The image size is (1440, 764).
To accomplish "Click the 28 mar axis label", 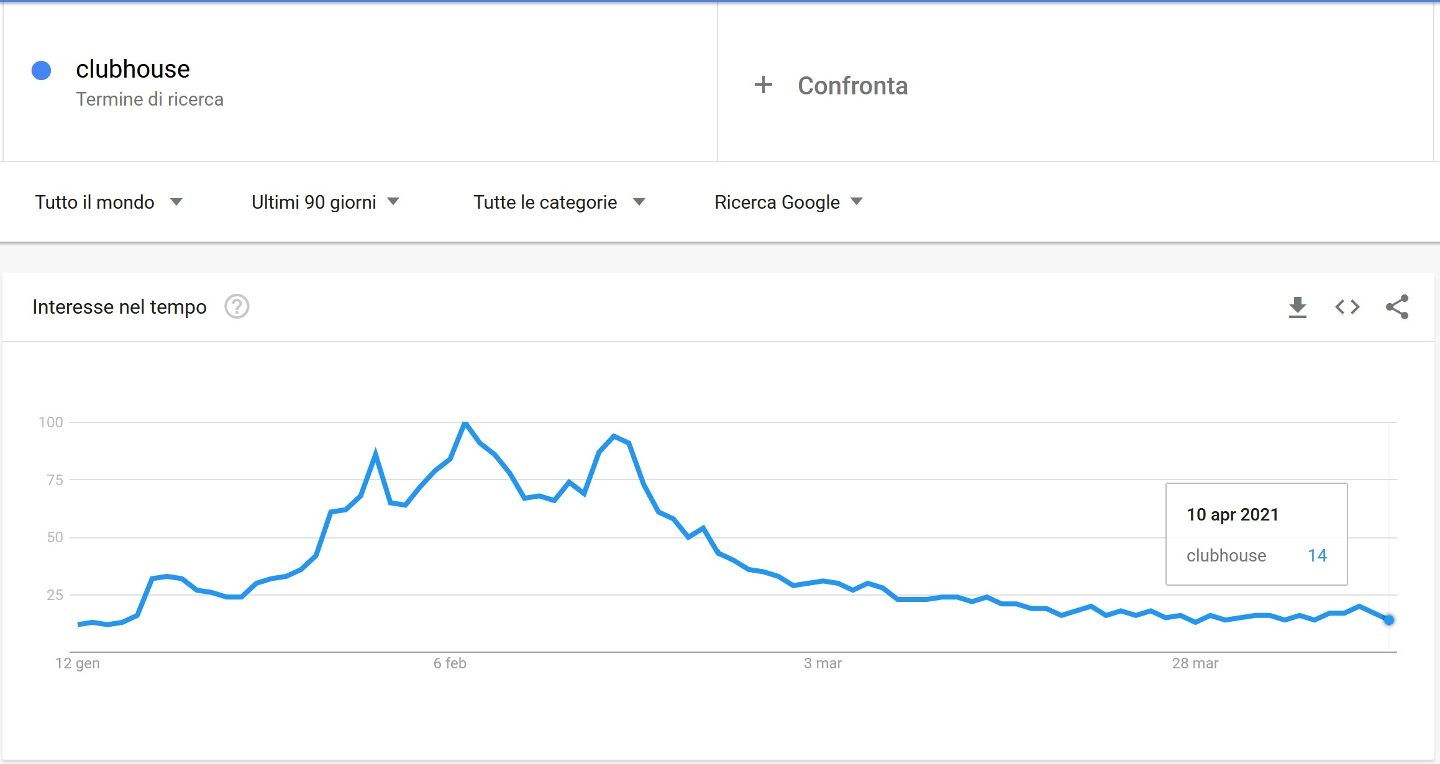I will [1195, 663].
